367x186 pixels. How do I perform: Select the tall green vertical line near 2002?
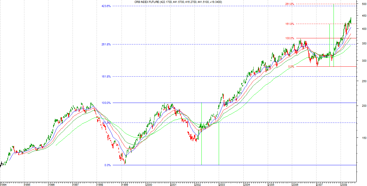(x=201, y=134)
